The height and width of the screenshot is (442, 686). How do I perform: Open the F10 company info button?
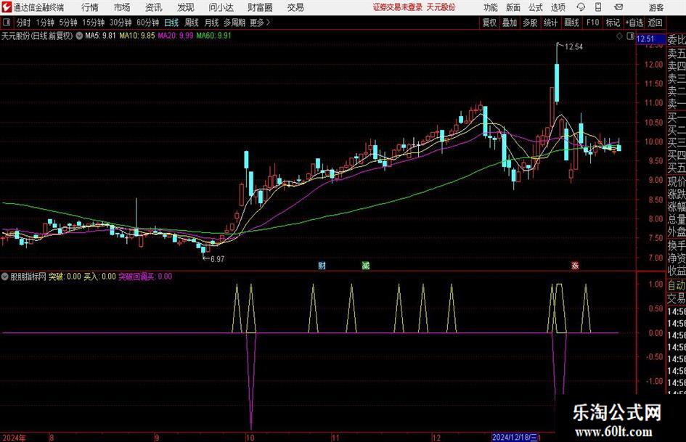pyautogui.click(x=593, y=22)
